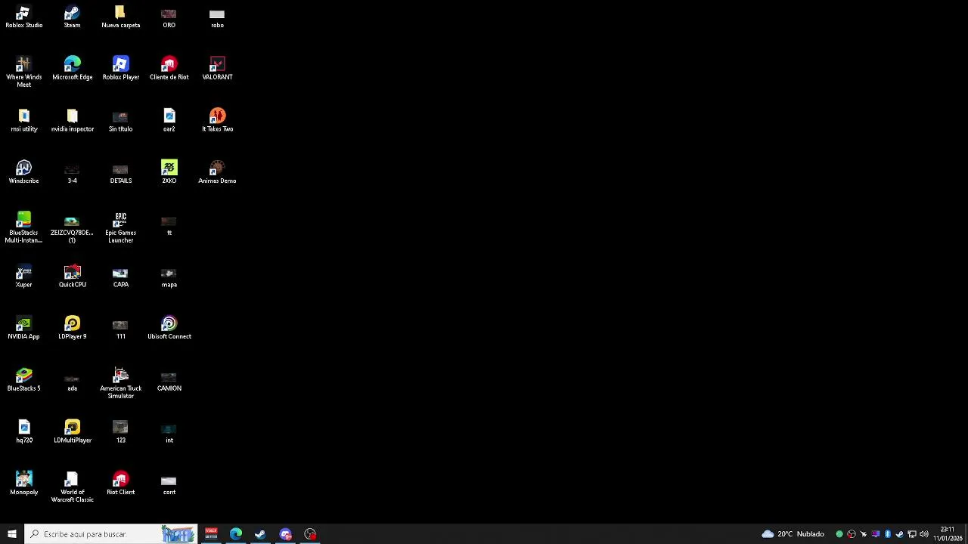Viewport: 968px width, 544px height.
Task: Click the airplane mode tray icon
Action: (x=863, y=534)
